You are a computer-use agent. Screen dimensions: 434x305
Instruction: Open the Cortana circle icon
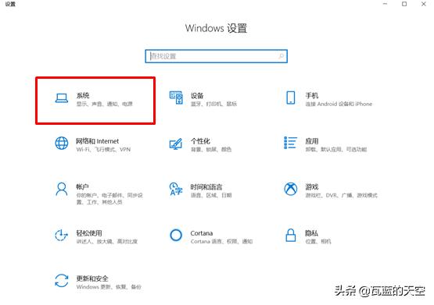(176, 235)
